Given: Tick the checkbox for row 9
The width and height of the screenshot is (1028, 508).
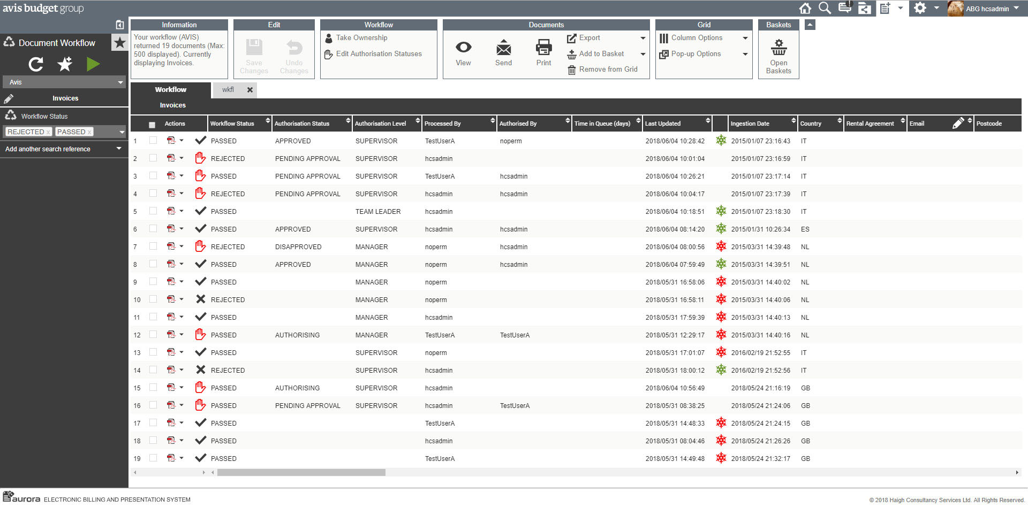Looking at the screenshot, I should point(153,281).
